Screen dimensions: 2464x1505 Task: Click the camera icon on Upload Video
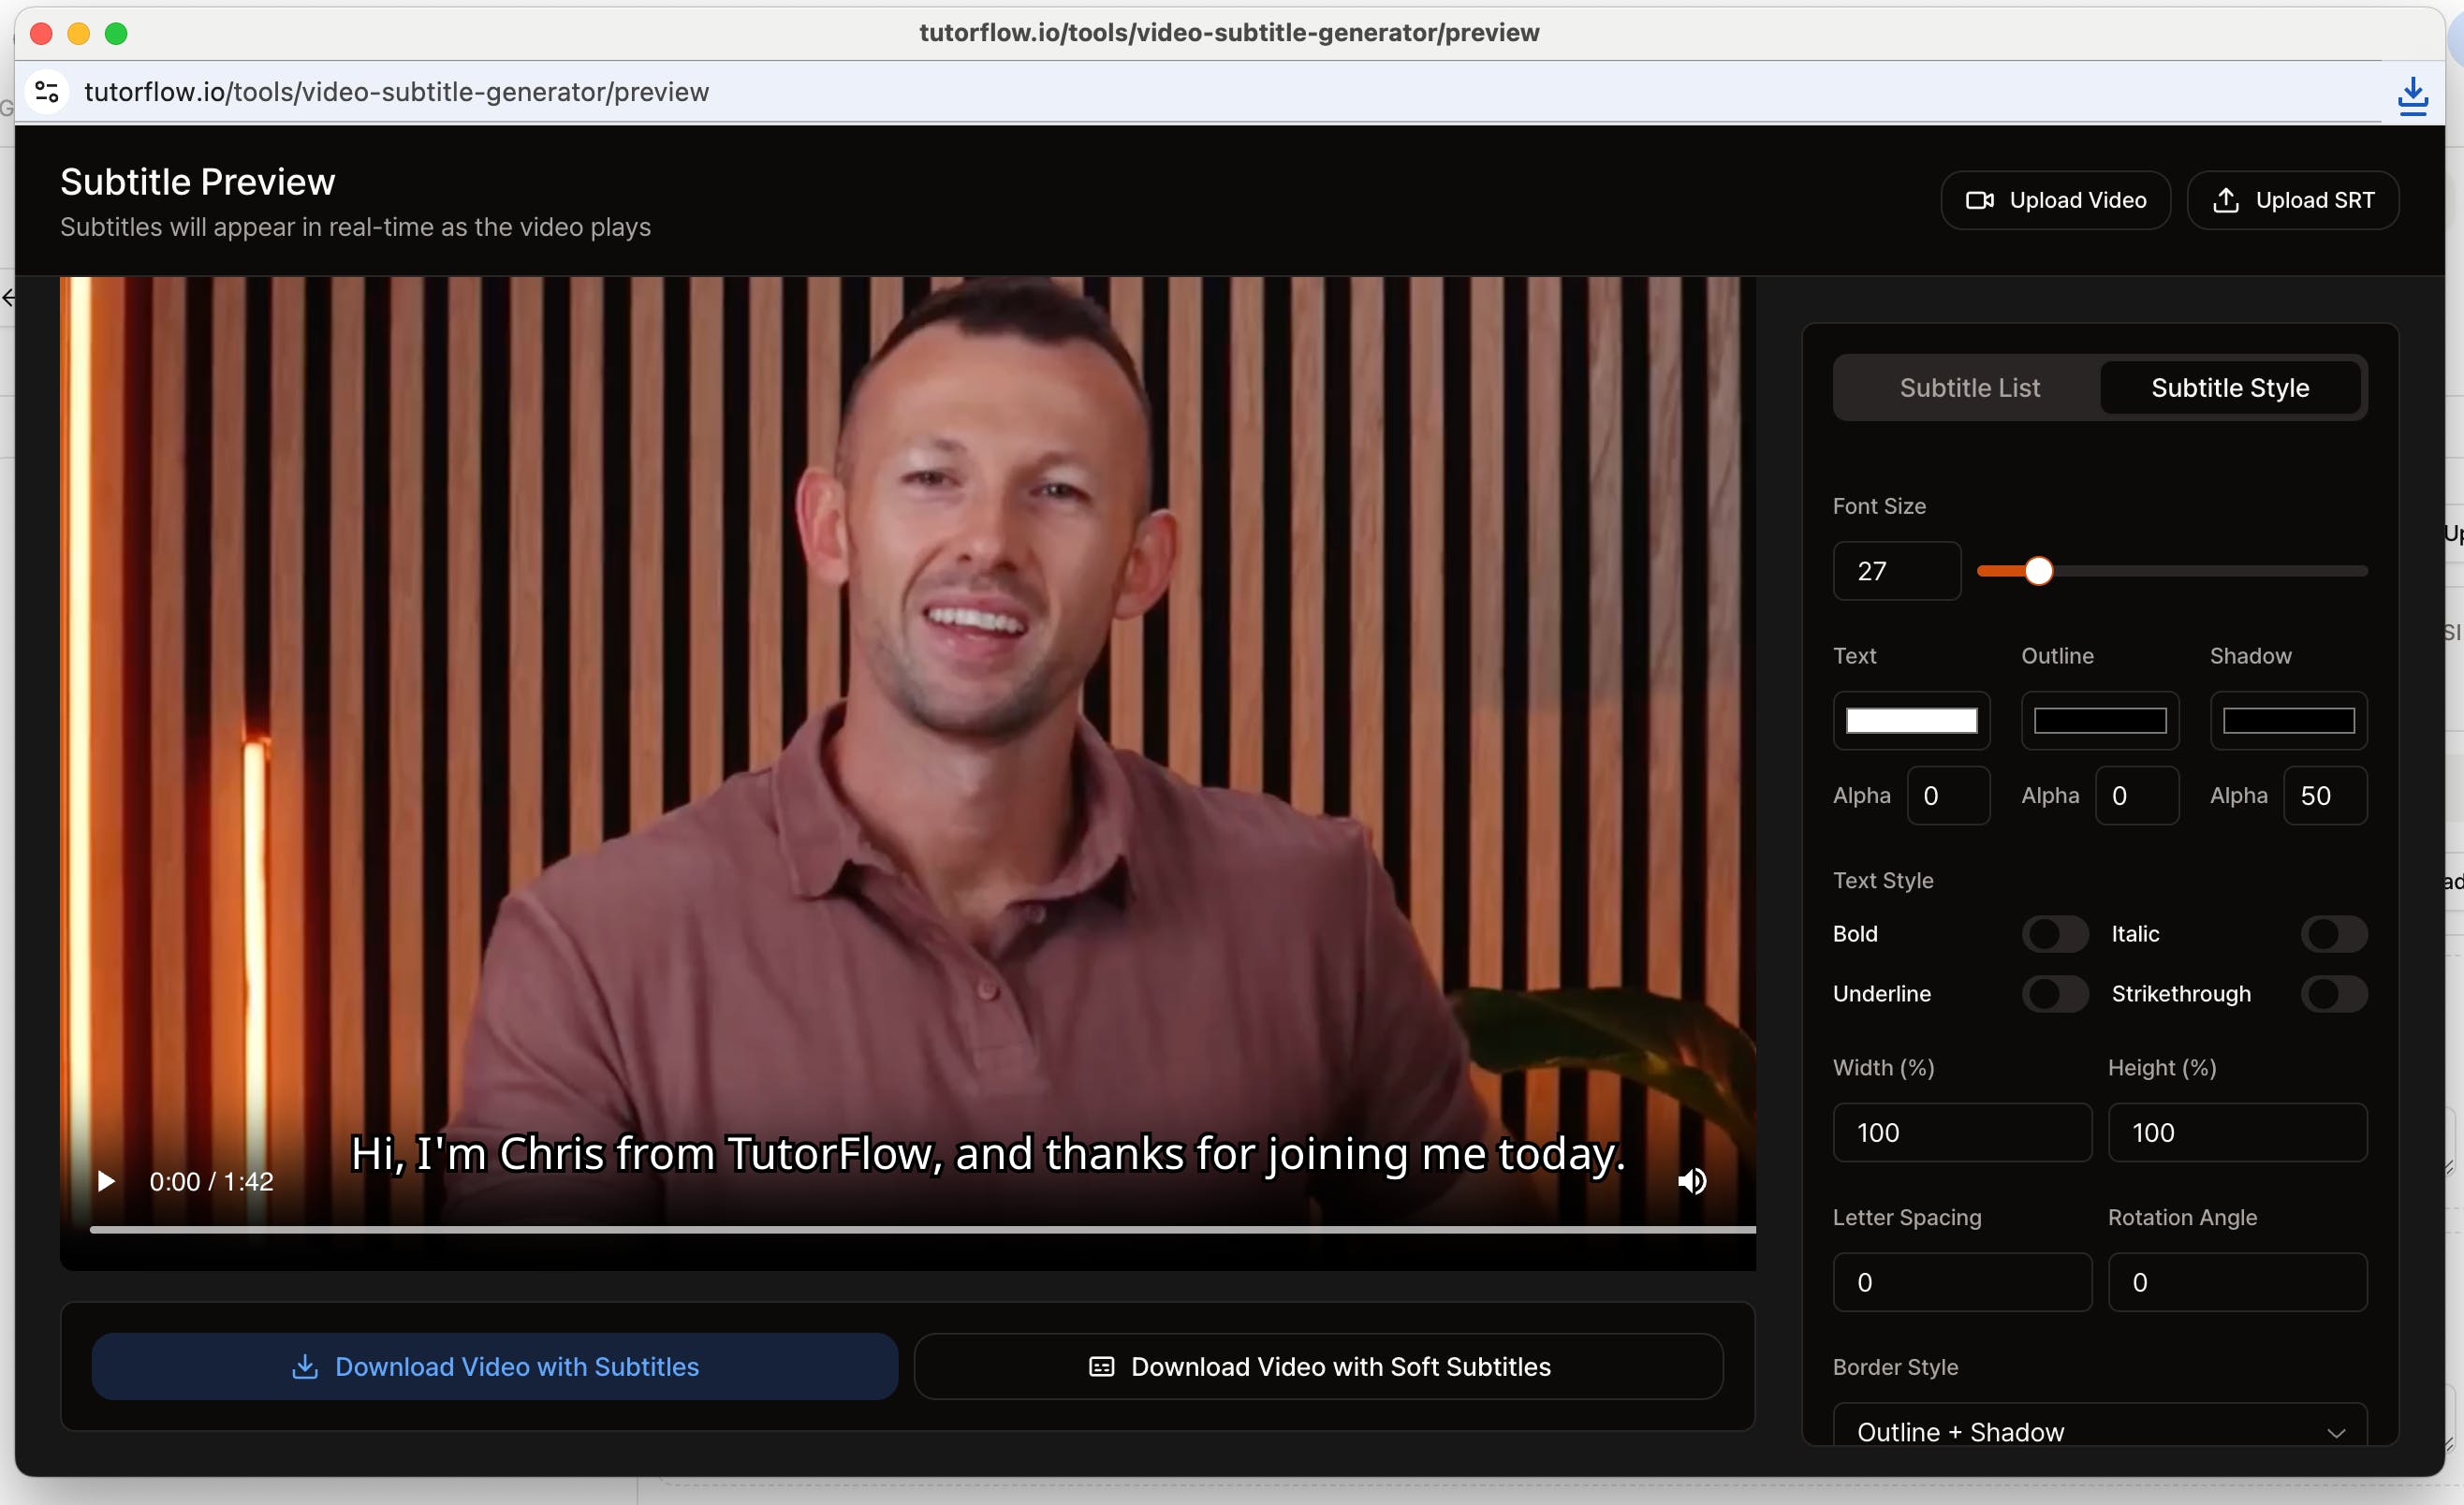1979,200
